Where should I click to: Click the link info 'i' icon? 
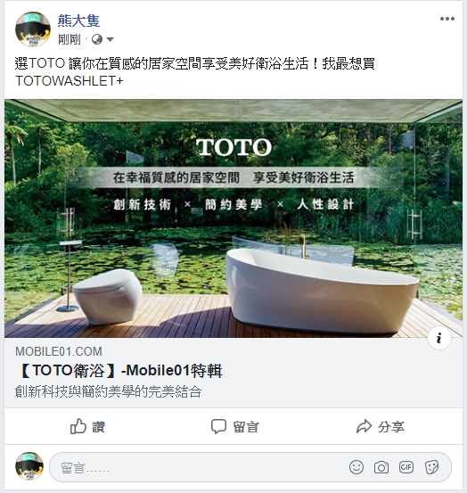click(x=439, y=338)
